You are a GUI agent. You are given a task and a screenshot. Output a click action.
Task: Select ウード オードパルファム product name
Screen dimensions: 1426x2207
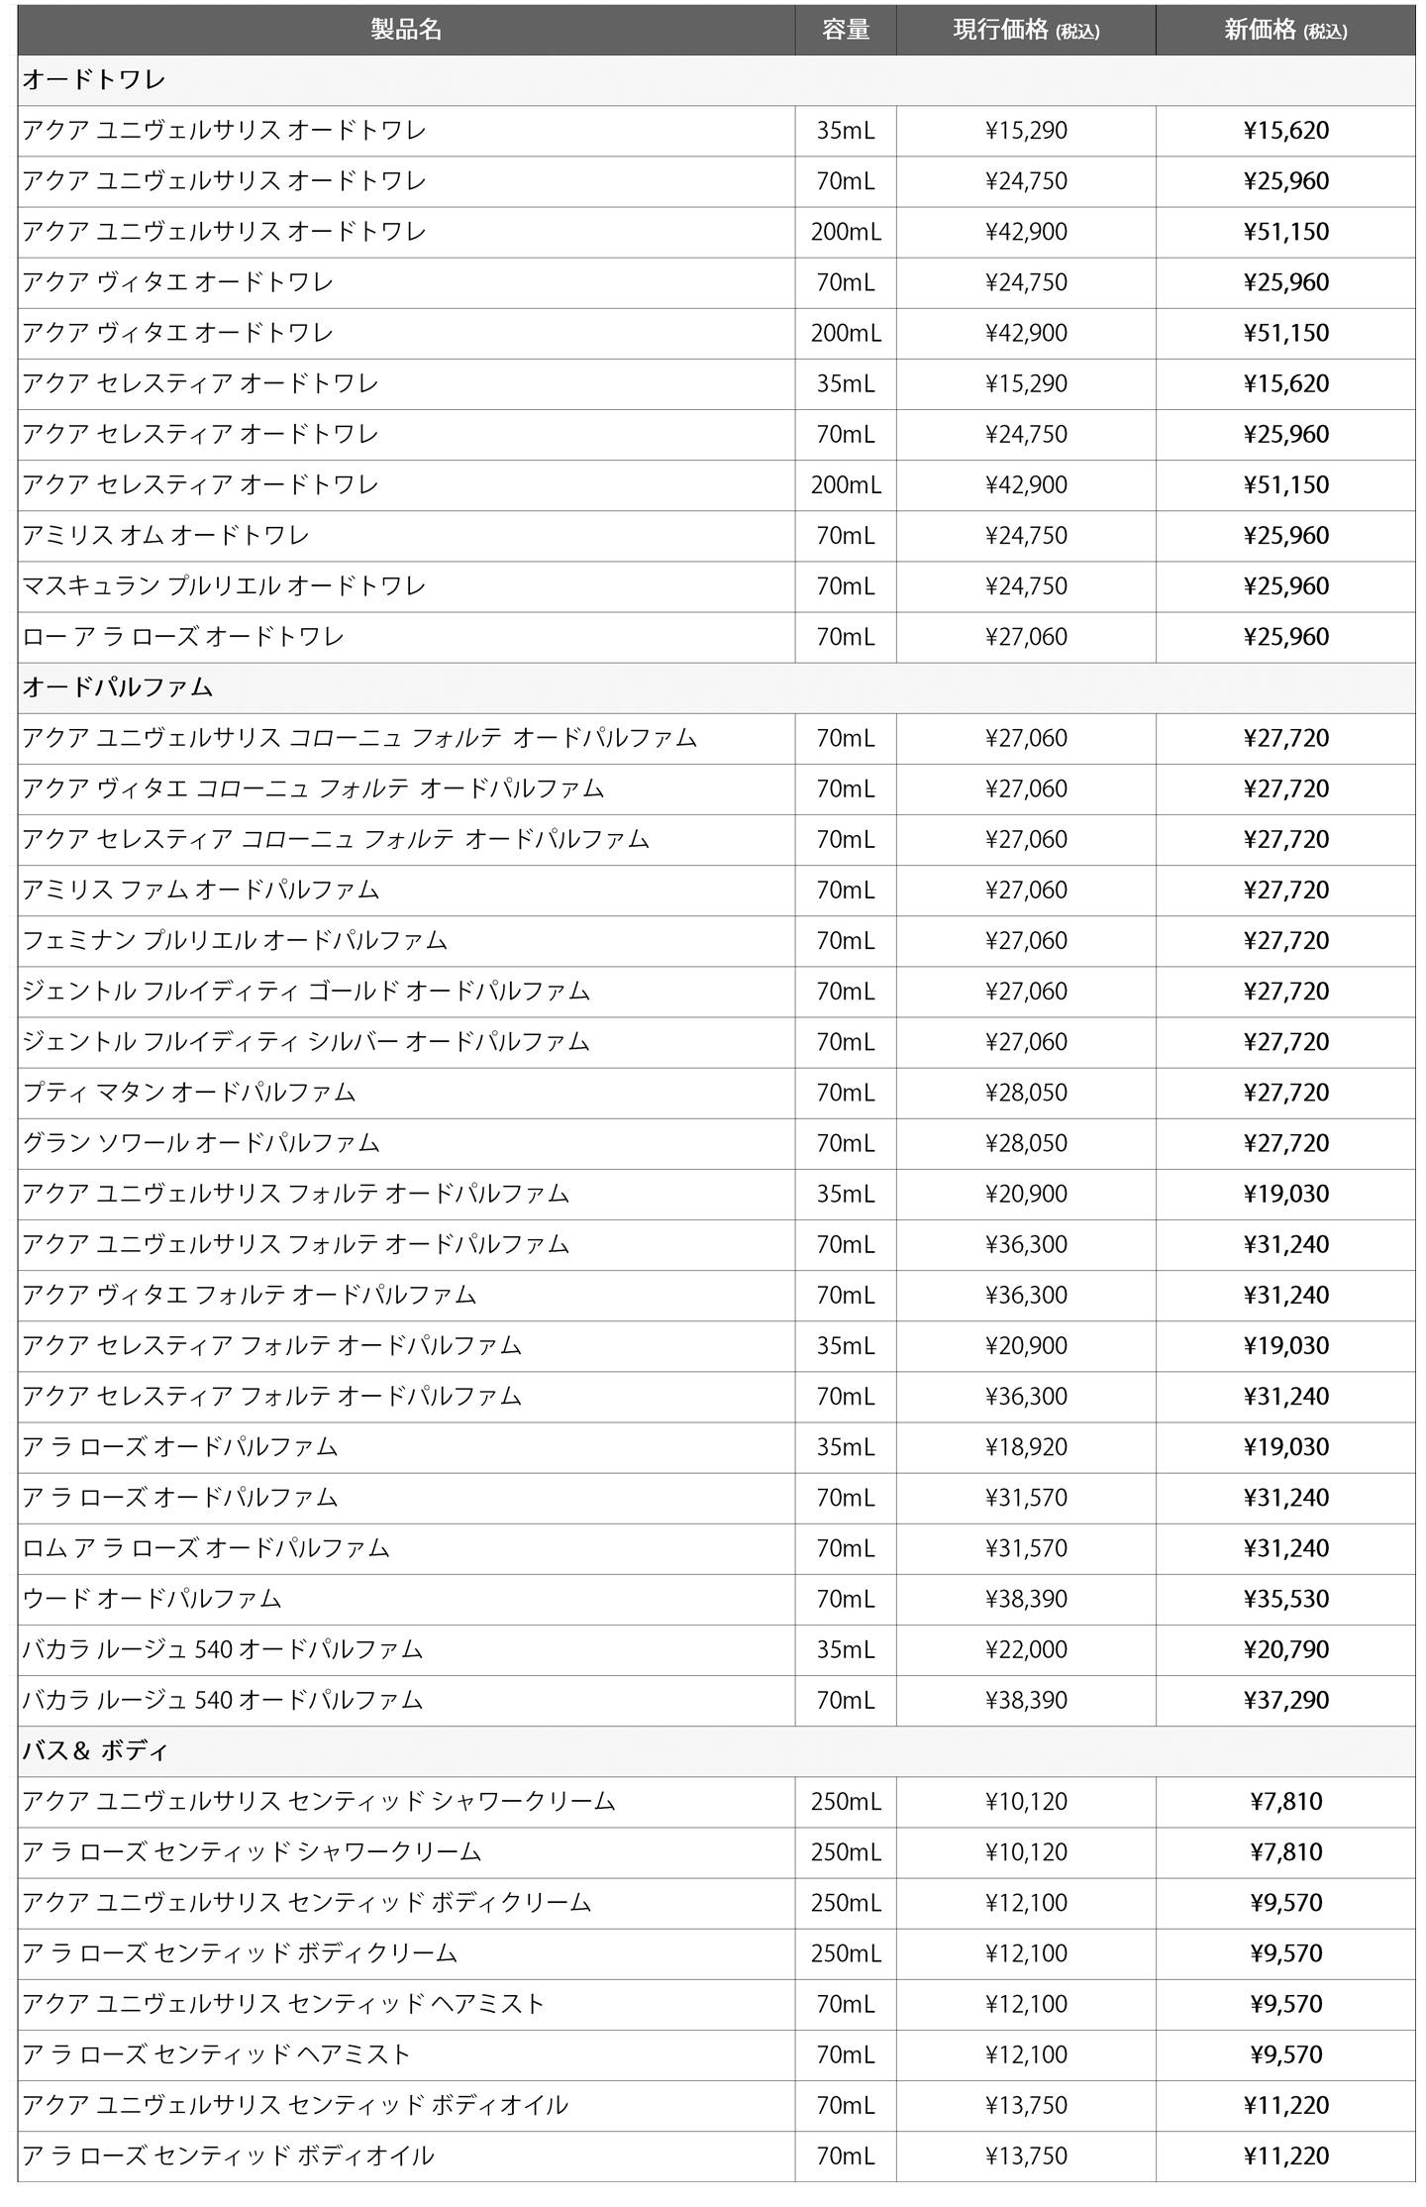pyautogui.click(x=152, y=1599)
